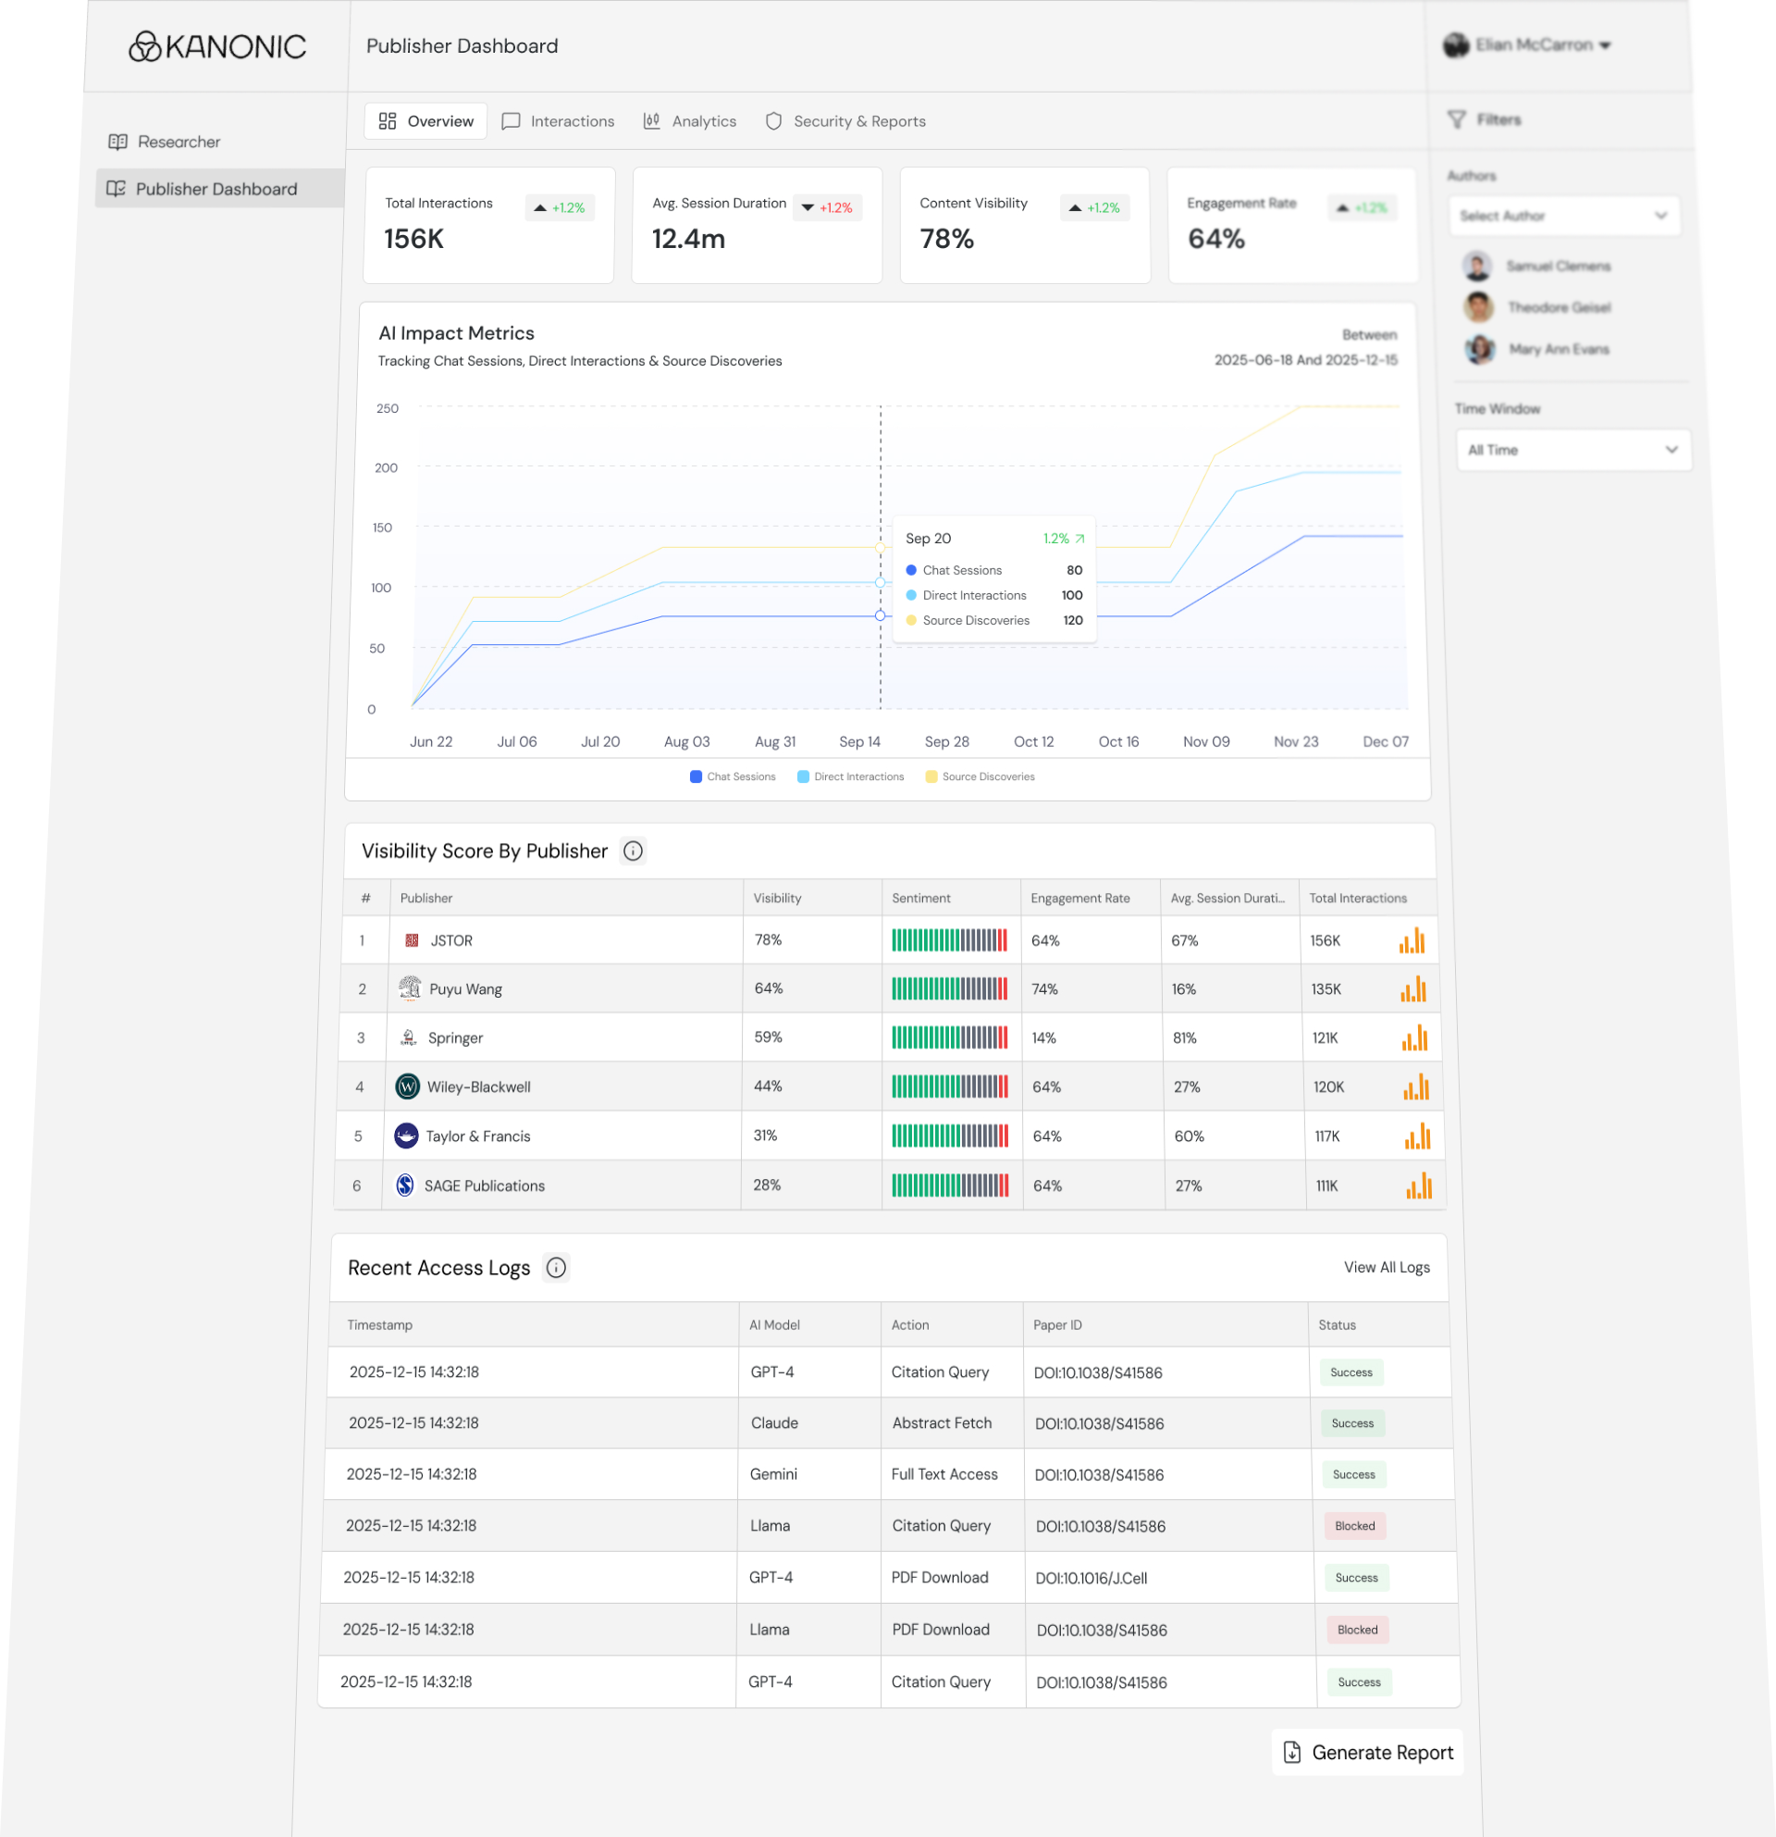Screen dimensions: 1776x1837
Task: Click info icon beside Visibility Score By Publisher
Action: [634, 851]
